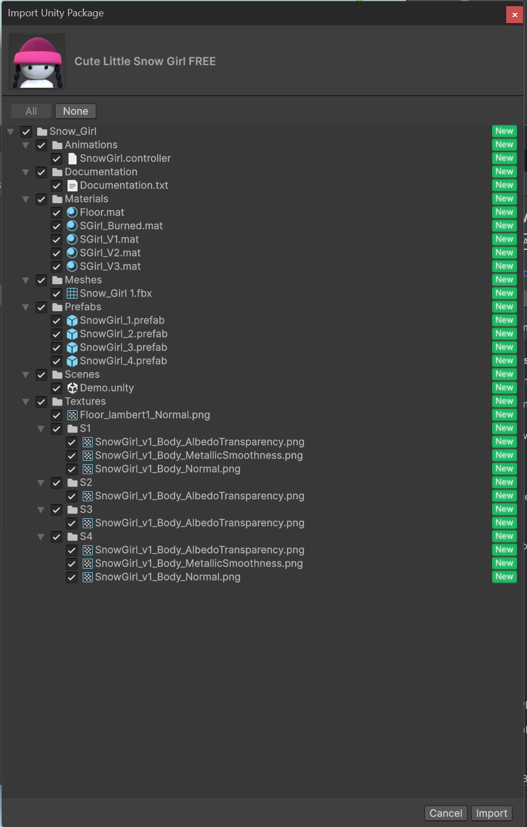
Task: Click the SnowGirl.controller file icon
Action: [x=72, y=159]
